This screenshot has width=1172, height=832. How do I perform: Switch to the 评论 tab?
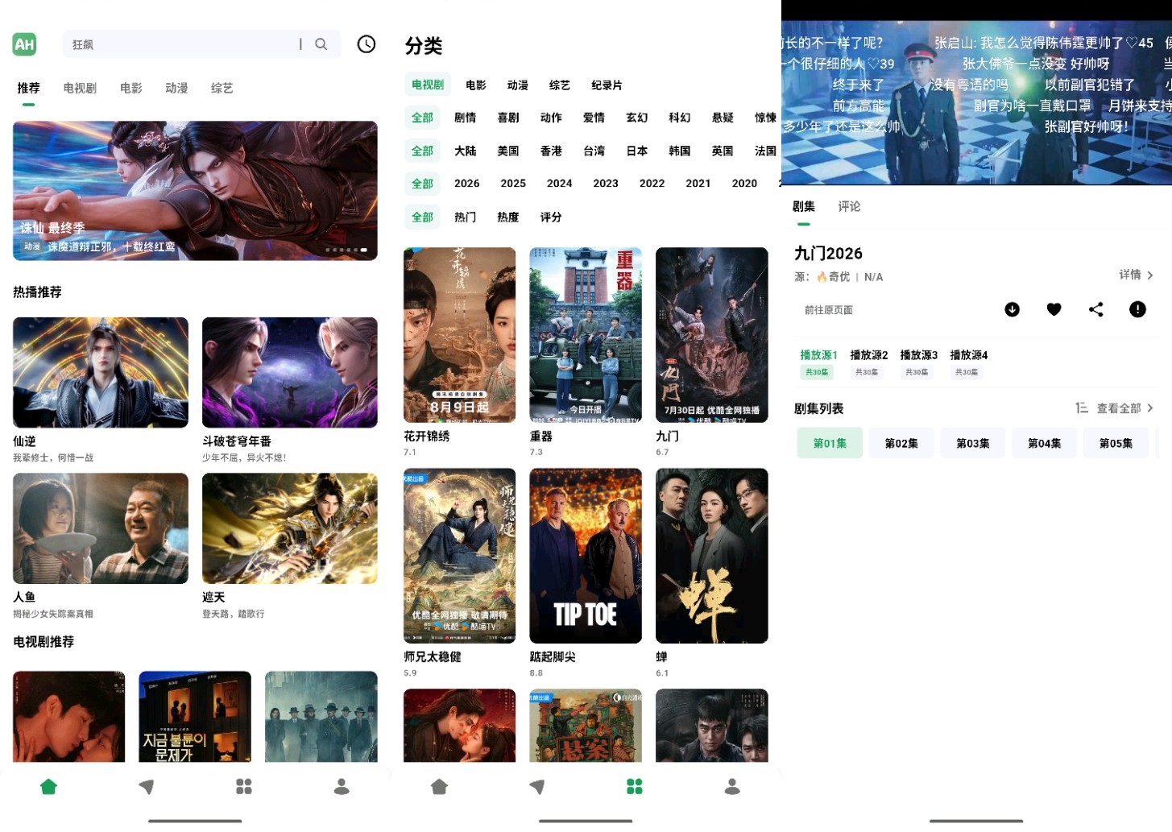point(849,207)
